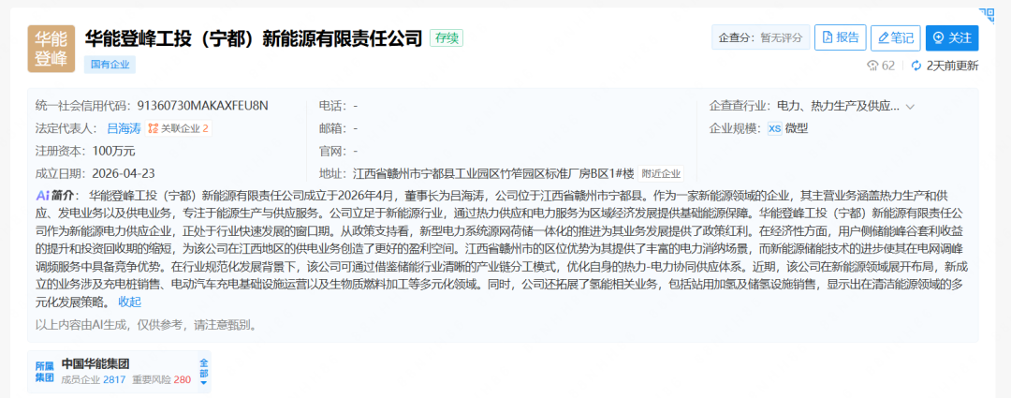Click the view count eye icon

(x=872, y=66)
